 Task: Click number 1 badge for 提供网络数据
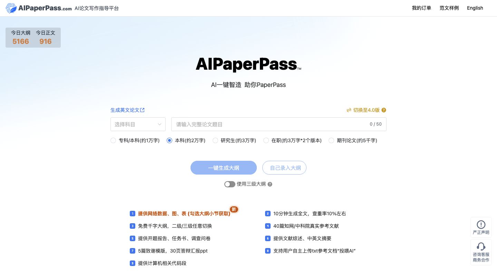click(x=132, y=214)
